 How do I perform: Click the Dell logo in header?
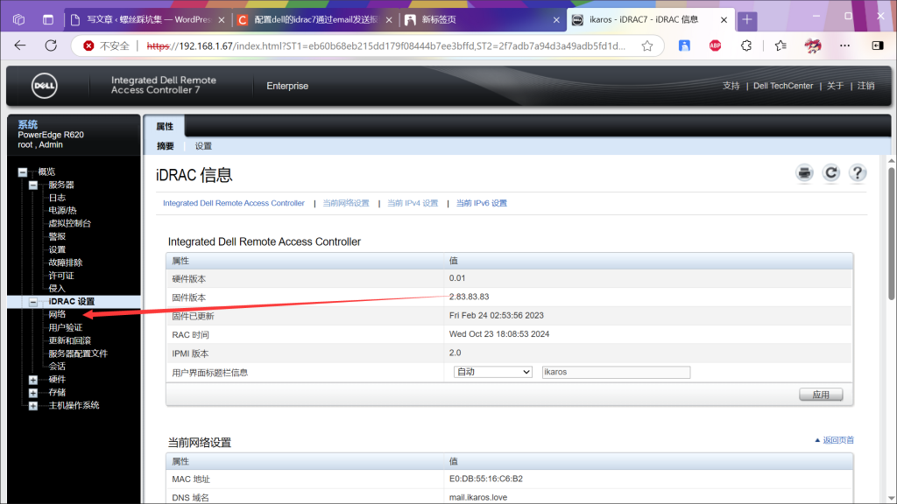click(x=44, y=86)
